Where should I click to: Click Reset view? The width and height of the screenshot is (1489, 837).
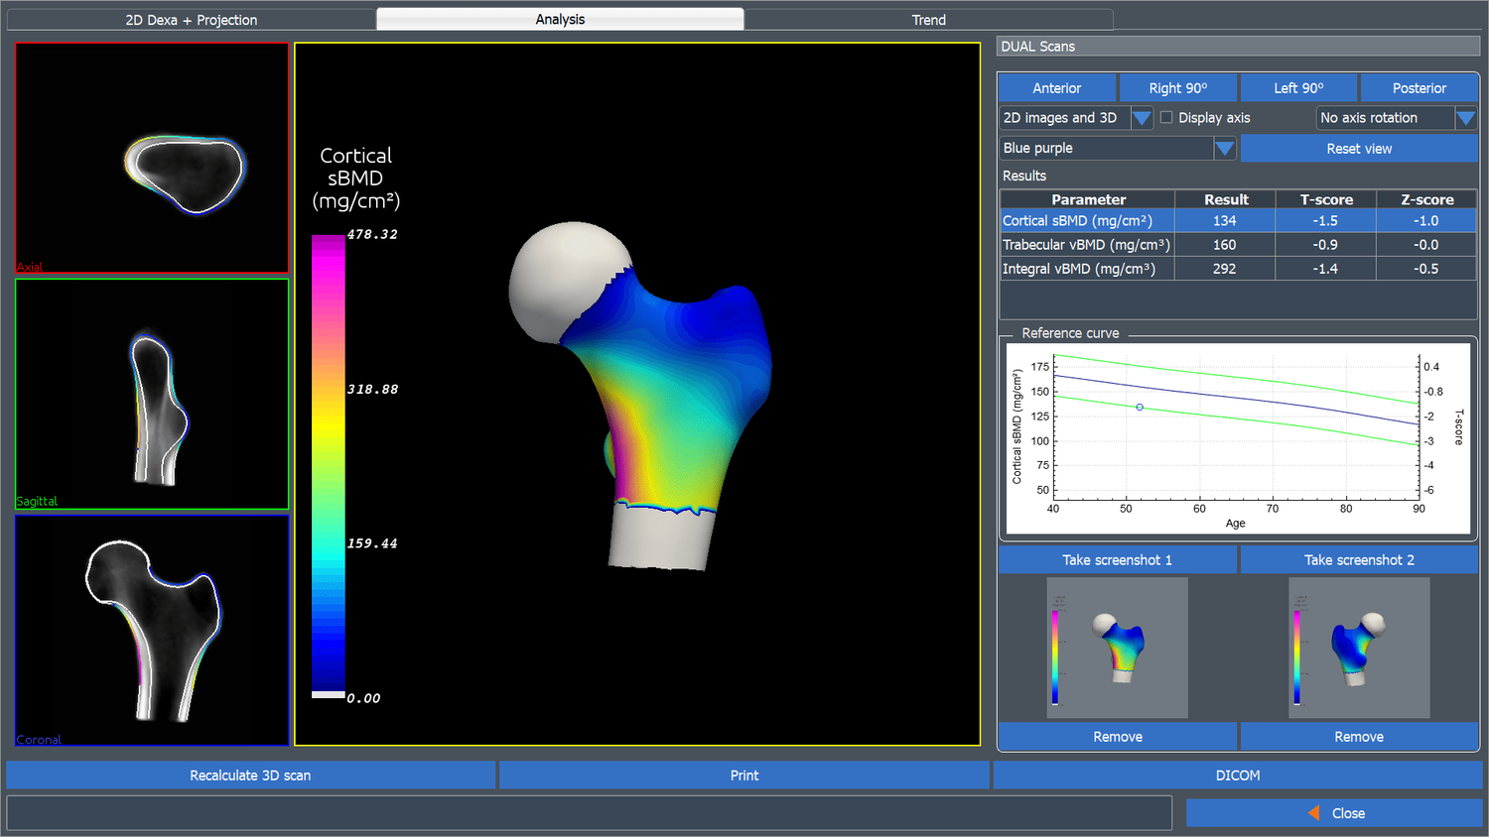(1359, 148)
